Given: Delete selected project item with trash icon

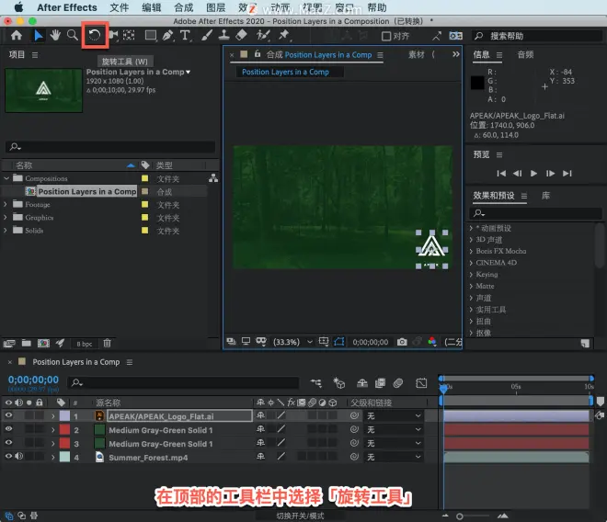Looking at the screenshot, I should 108,343.
